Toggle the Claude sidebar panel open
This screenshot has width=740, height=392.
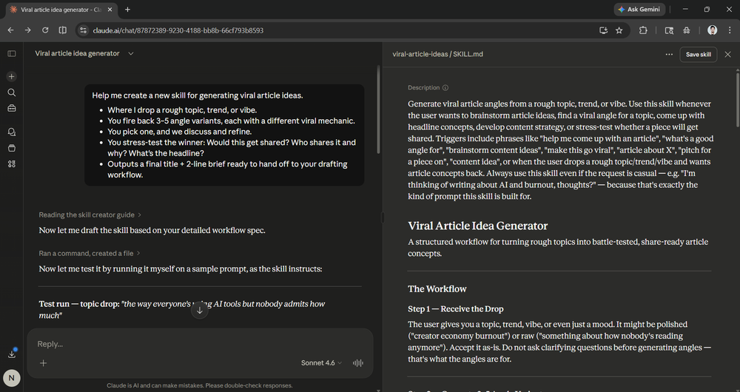pos(12,54)
